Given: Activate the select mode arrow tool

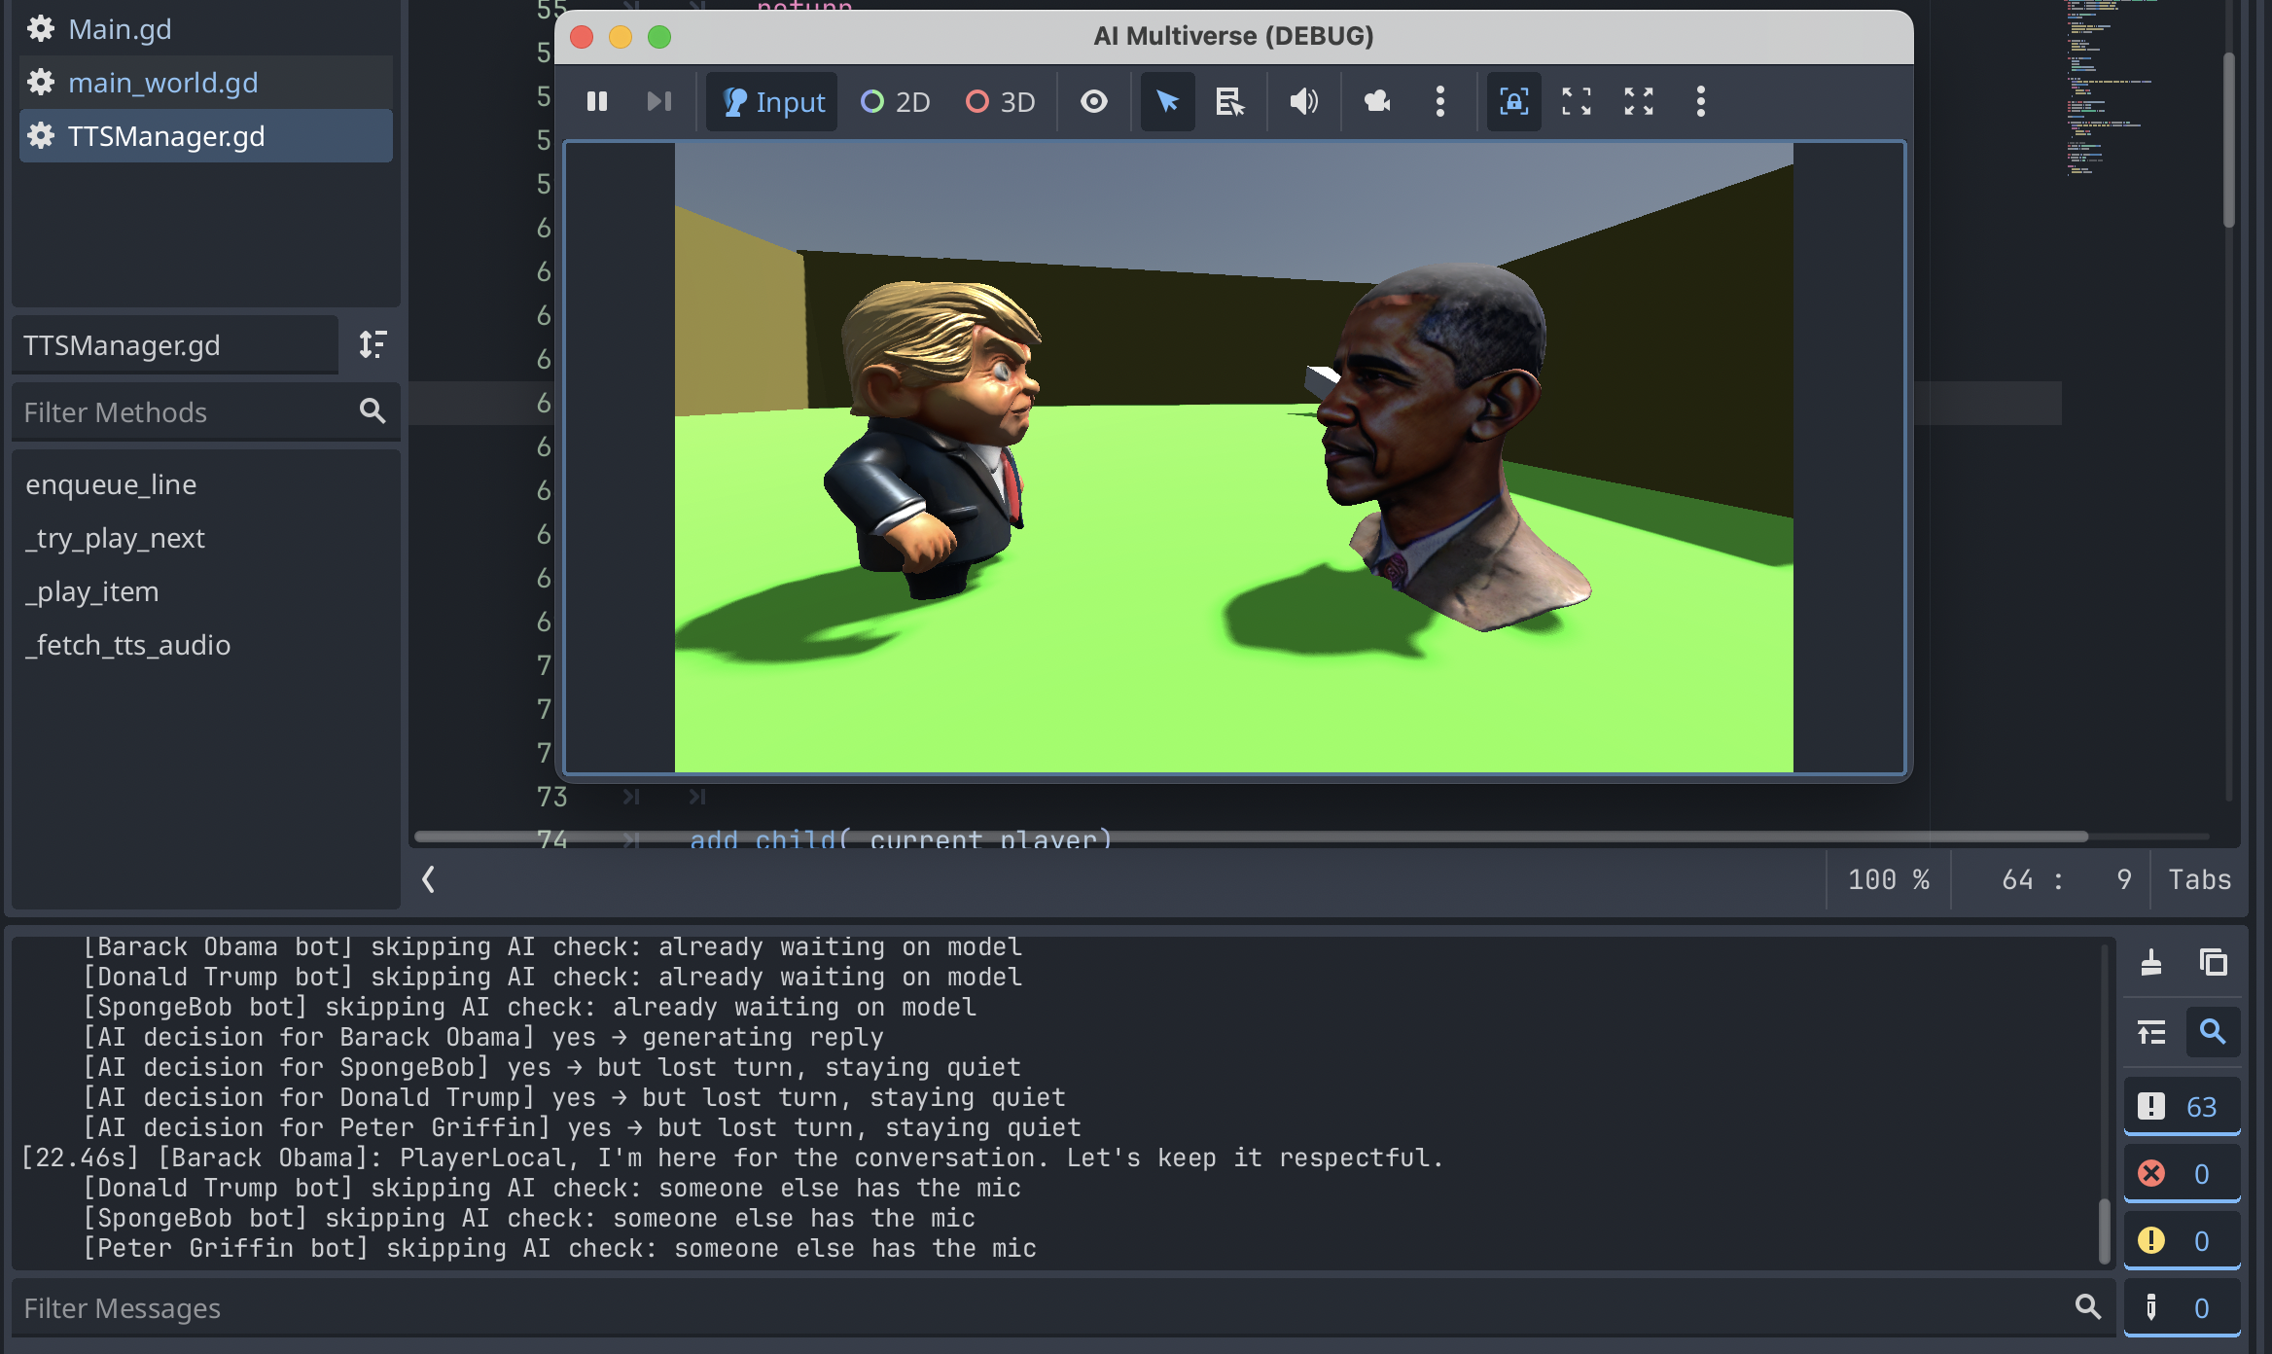Looking at the screenshot, I should click(1167, 101).
